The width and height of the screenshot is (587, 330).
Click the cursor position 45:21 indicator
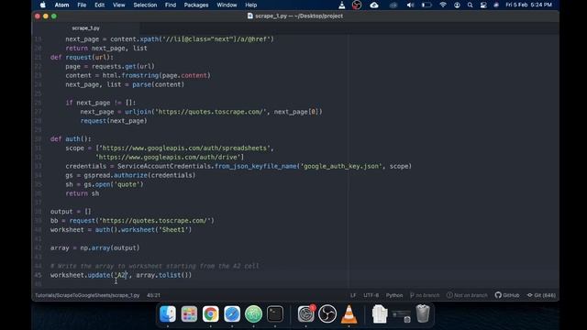click(x=153, y=295)
